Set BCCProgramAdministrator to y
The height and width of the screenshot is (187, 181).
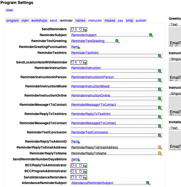[x=80, y=171]
